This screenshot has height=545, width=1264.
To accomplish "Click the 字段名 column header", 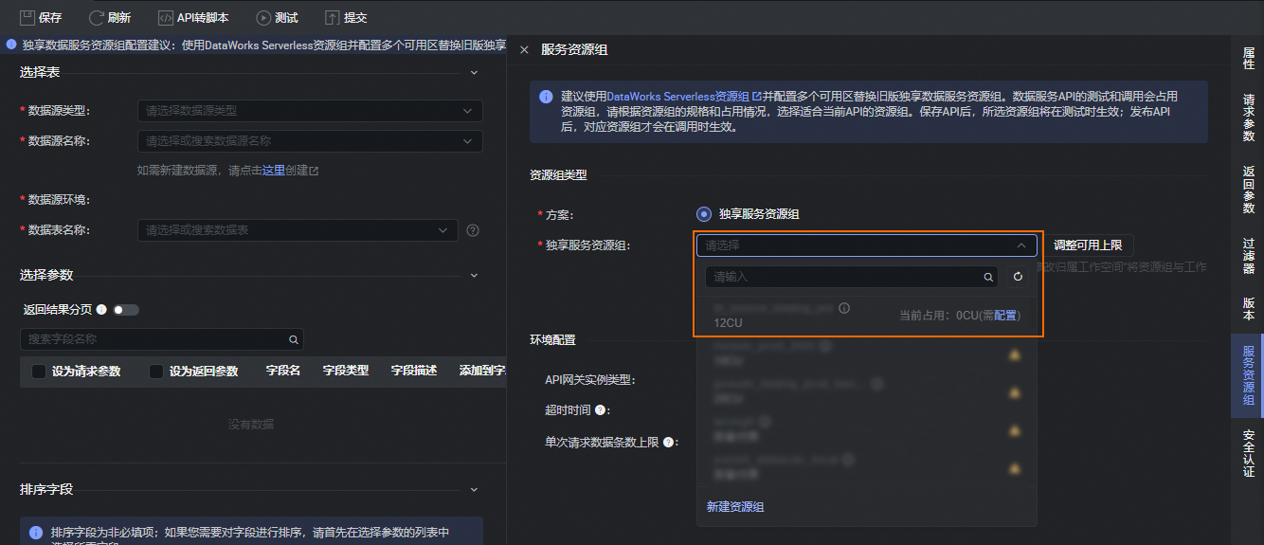I will [283, 372].
